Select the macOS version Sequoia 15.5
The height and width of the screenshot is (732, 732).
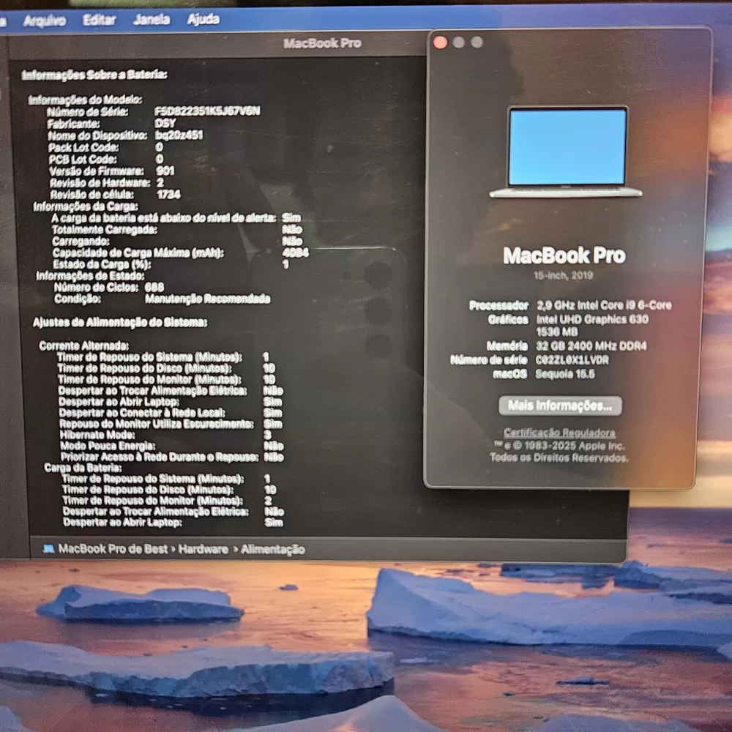coord(565,374)
